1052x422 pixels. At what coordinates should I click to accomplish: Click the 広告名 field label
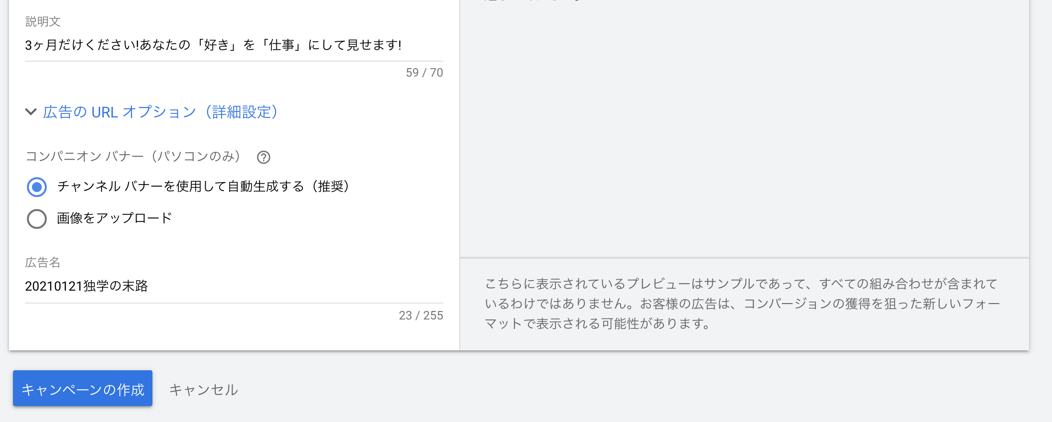pos(43,262)
